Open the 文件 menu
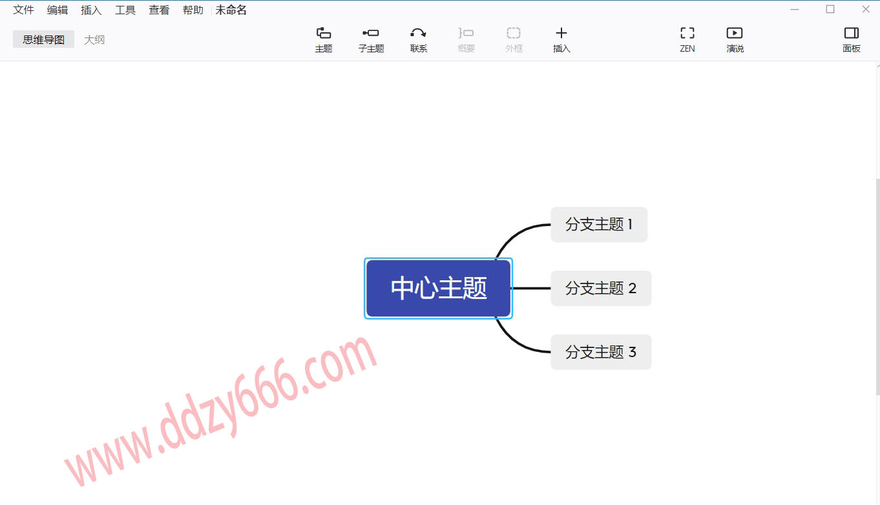 (24, 10)
